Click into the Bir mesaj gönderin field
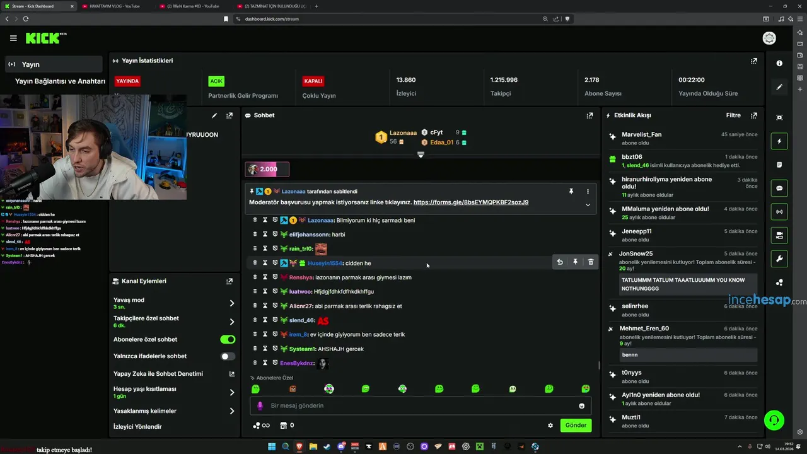The image size is (807, 454). (419, 406)
